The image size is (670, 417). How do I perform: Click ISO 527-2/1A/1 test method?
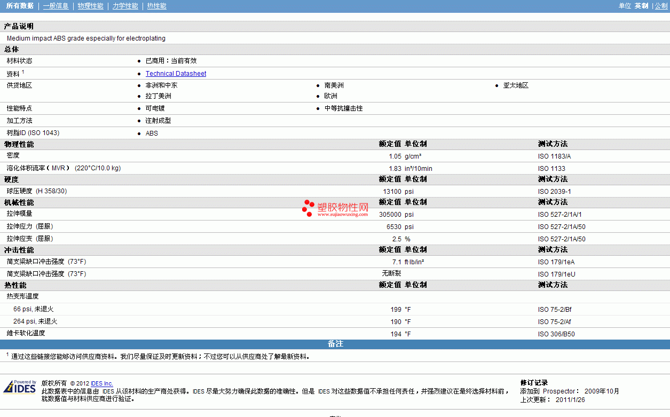(x=560, y=215)
